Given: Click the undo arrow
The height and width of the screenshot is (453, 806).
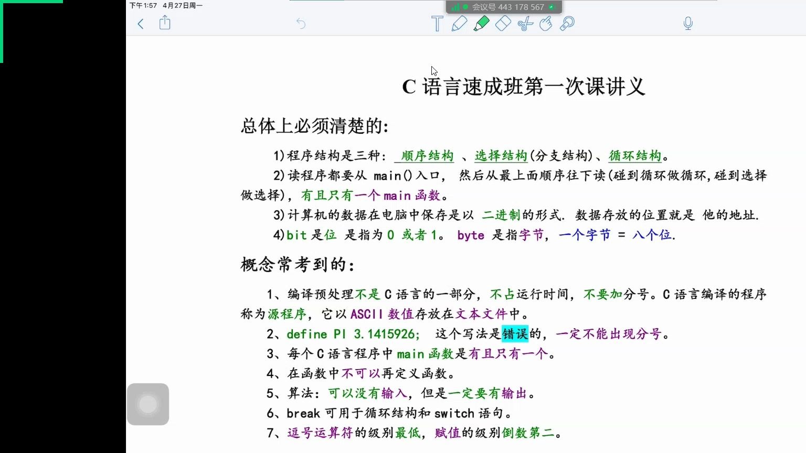Looking at the screenshot, I should point(301,24).
